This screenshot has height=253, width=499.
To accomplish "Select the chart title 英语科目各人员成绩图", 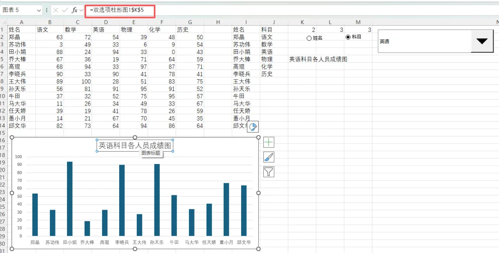I will [135, 146].
